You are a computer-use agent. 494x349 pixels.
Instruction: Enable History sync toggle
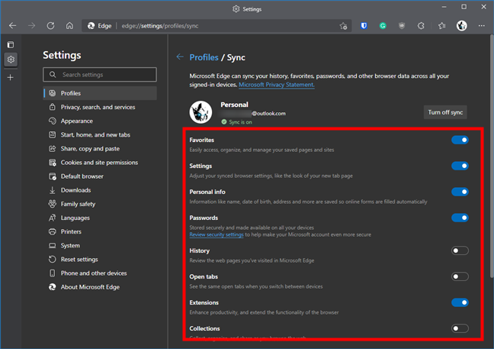pyautogui.click(x=460, y=250)
